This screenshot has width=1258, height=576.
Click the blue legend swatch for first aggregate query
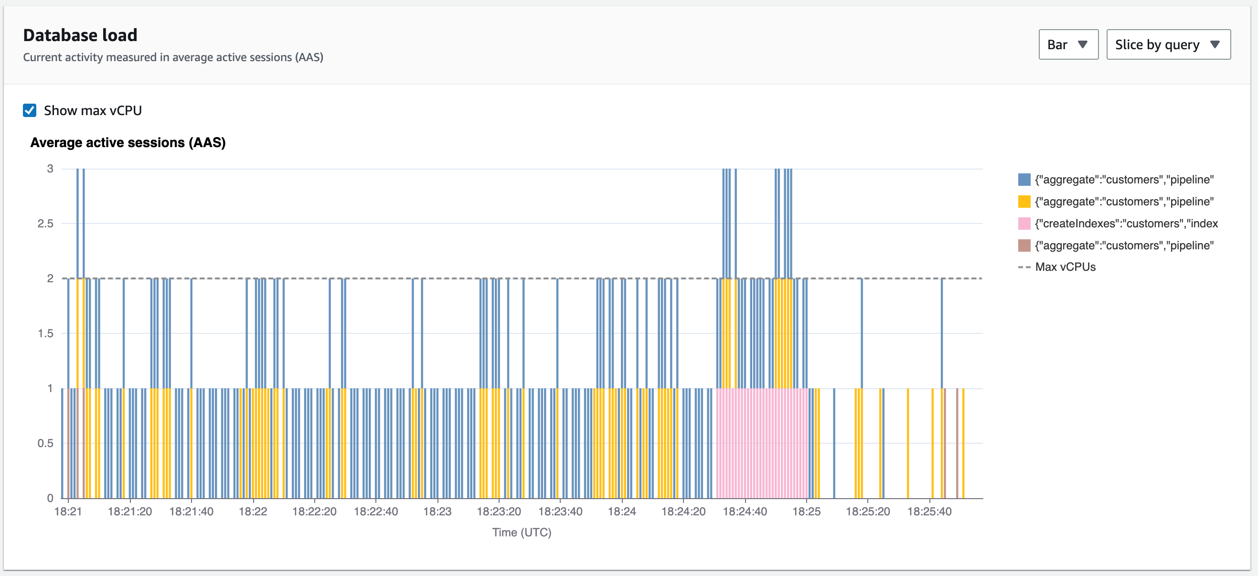[x=1024, y=180]
